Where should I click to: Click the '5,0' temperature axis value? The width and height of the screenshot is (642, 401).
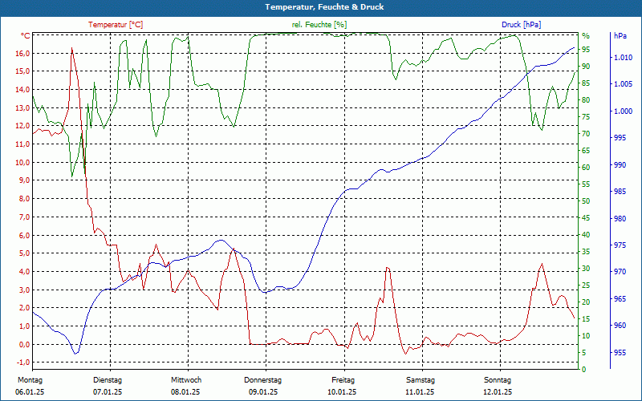(24, 253)
